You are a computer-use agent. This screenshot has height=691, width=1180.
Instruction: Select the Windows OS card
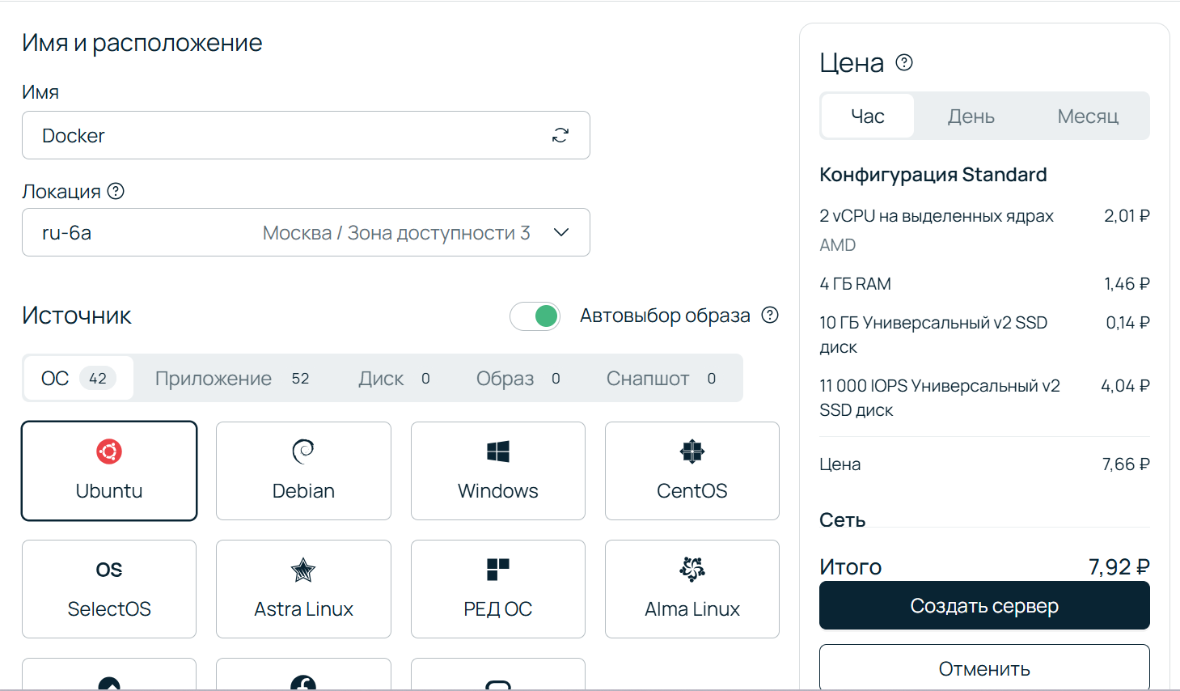pos(498,471)
